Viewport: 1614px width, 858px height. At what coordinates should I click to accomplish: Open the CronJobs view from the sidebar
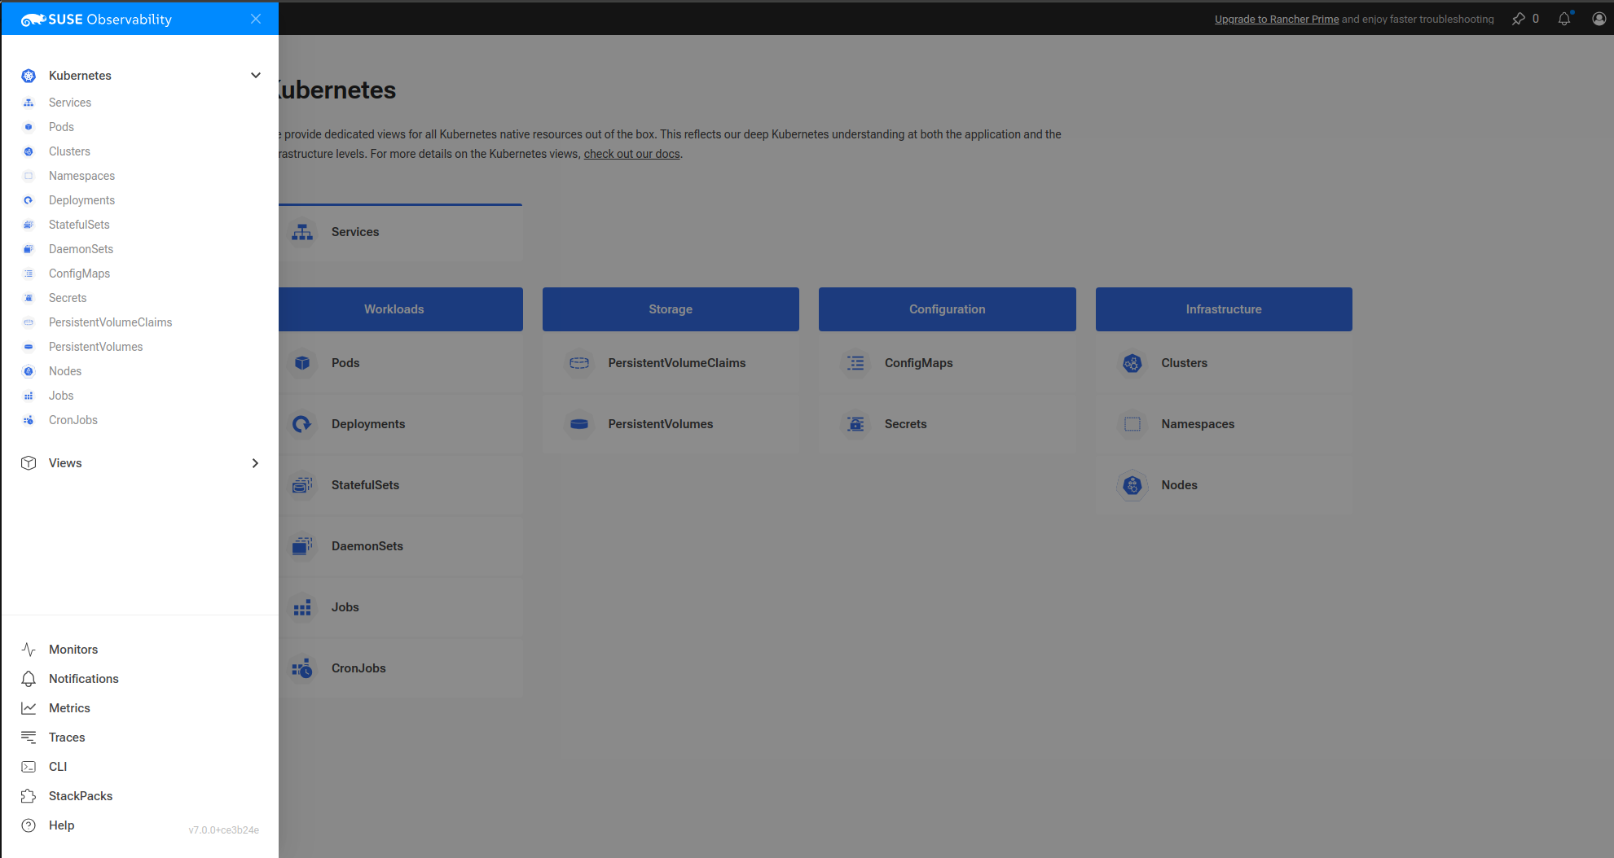coord(73,419)
